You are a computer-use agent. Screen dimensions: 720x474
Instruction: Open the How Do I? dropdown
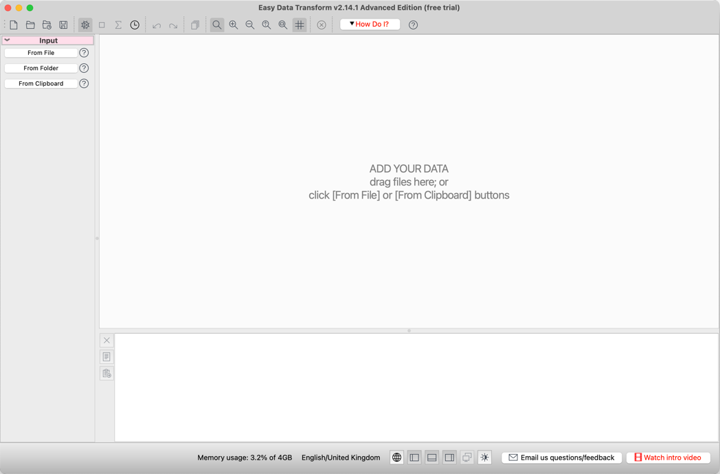(x=370, y=24)
